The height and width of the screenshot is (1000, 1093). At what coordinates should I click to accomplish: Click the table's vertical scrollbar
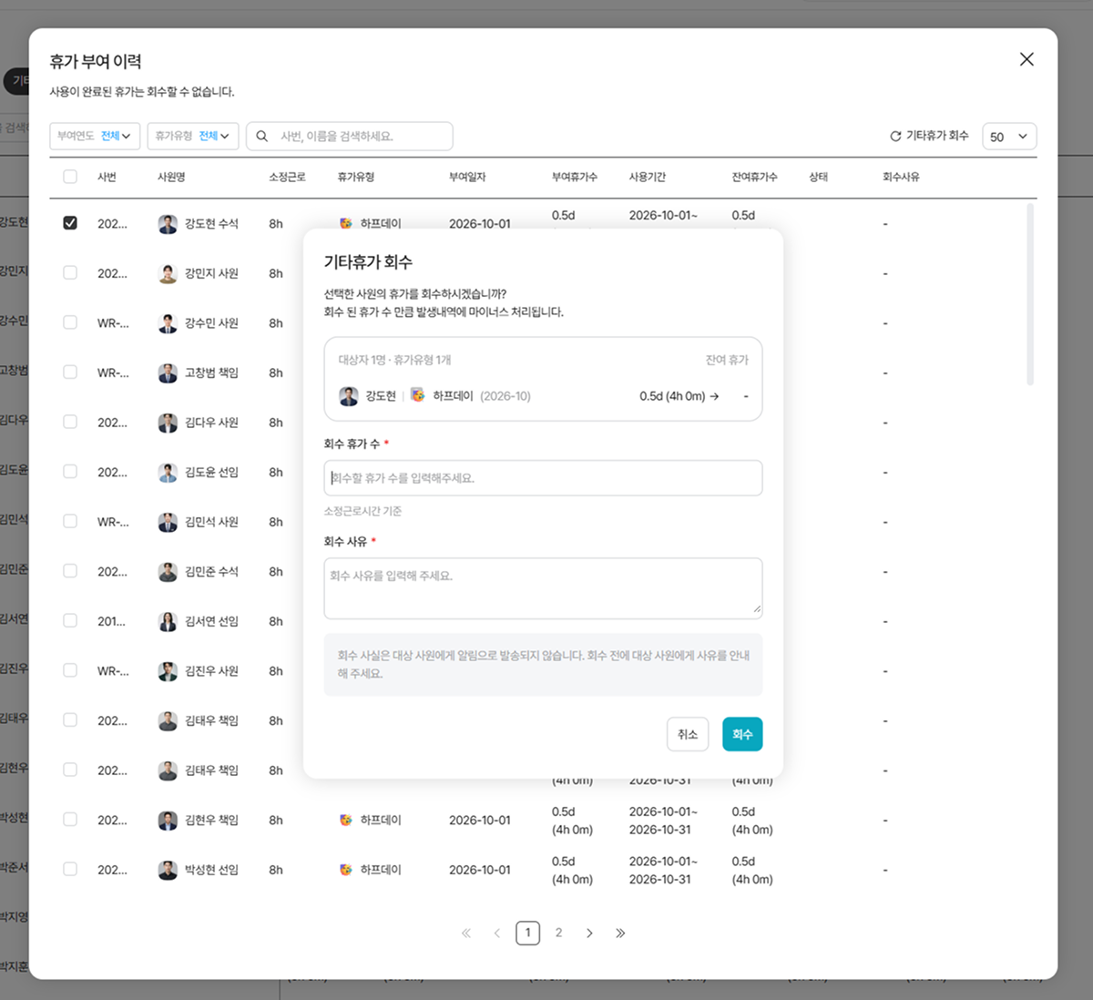(1030, 294)
